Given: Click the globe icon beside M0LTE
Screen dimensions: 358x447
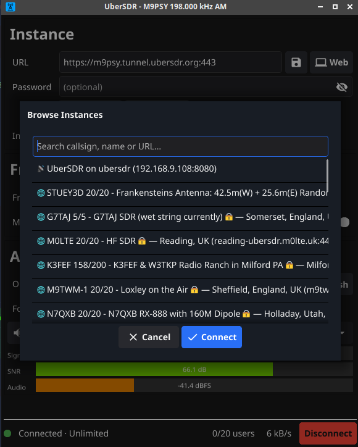Looking at the screenshot, I should [x=41, y=241].
